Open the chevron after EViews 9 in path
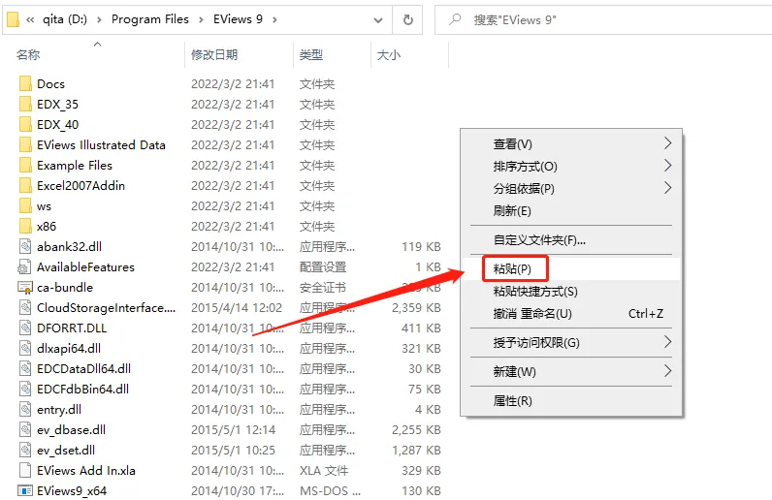Image resolution: width=772 pixels, height=500 pixels. (x=274, y=19)
